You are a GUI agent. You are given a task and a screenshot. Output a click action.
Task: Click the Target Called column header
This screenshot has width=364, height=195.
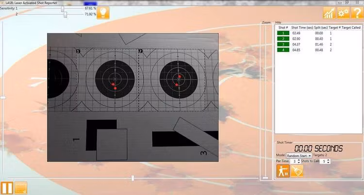pyautogui.click(x=351, y=28)
